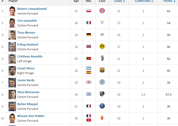Select the Borussia Dortmund club badge
Viewport: 178px width, 126px height.
click(x=102, y=47)
